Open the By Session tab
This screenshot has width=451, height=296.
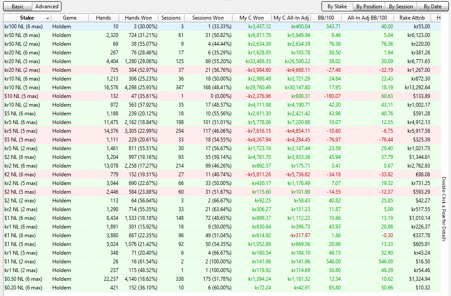click(x=401, y=7)
